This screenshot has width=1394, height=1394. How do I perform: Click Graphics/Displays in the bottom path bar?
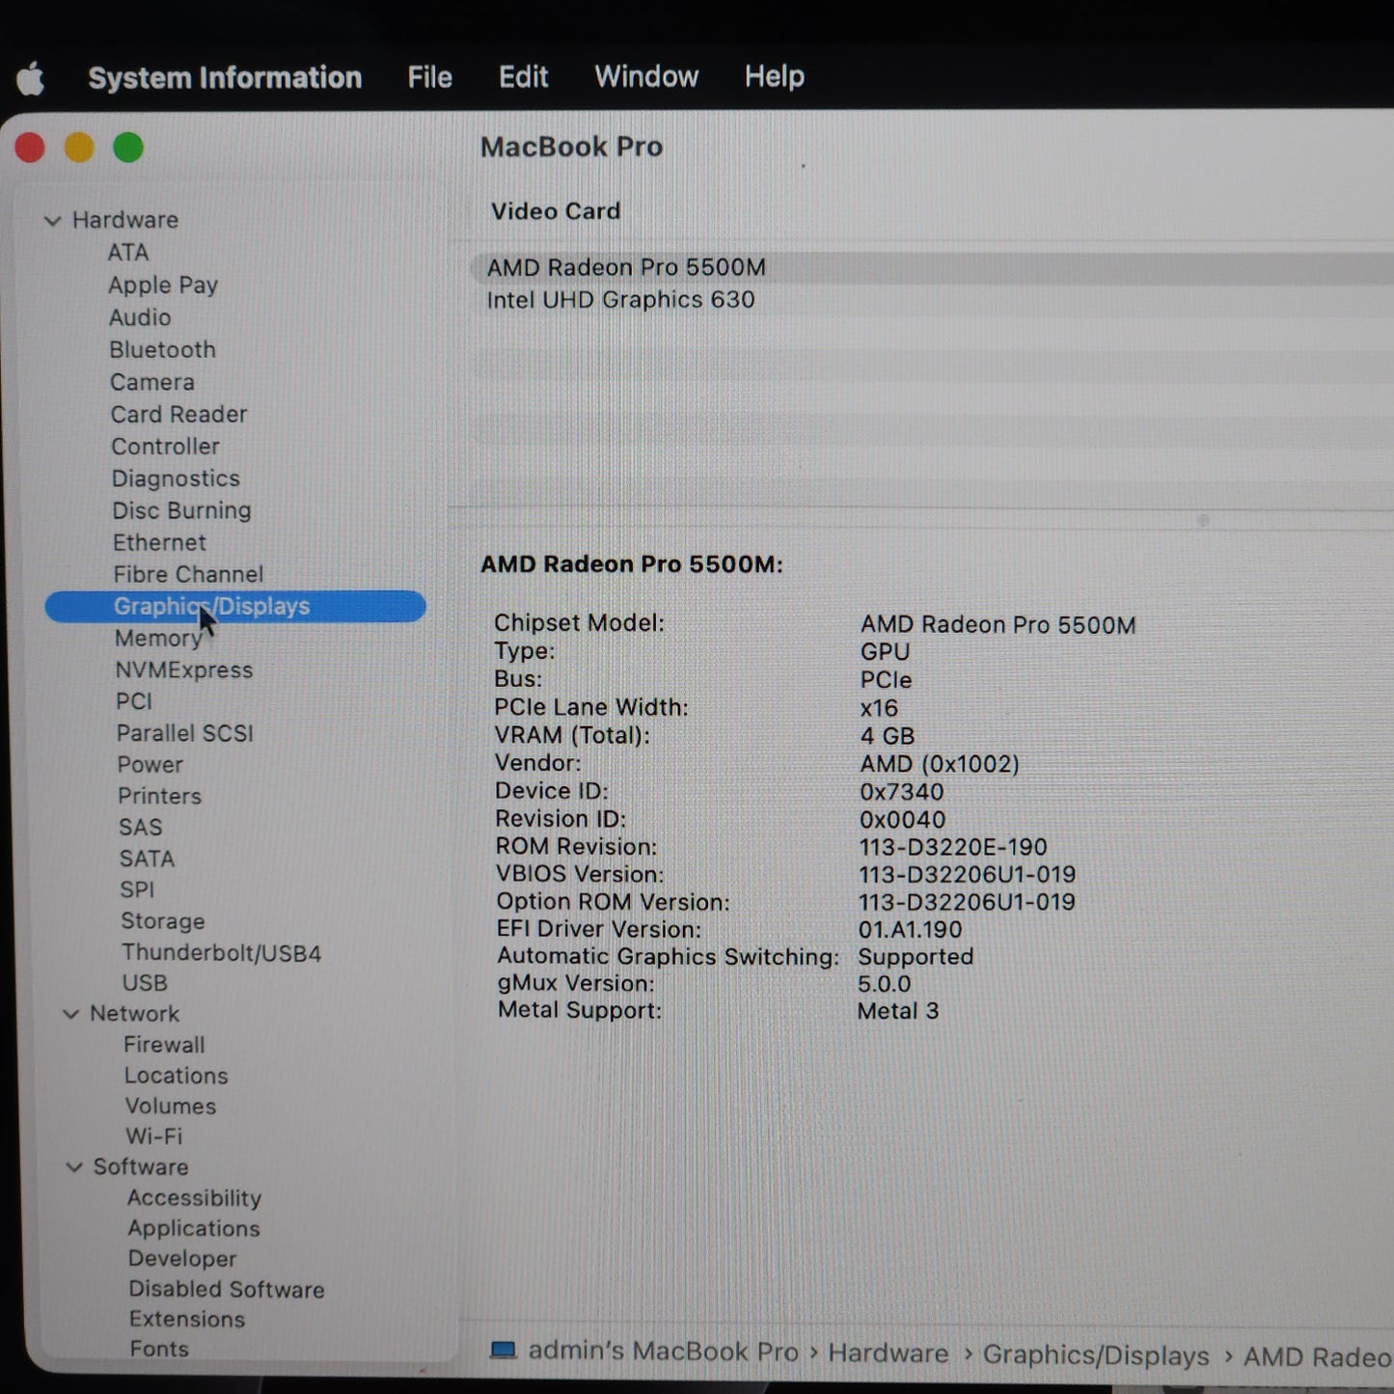coord(1095,1355)
